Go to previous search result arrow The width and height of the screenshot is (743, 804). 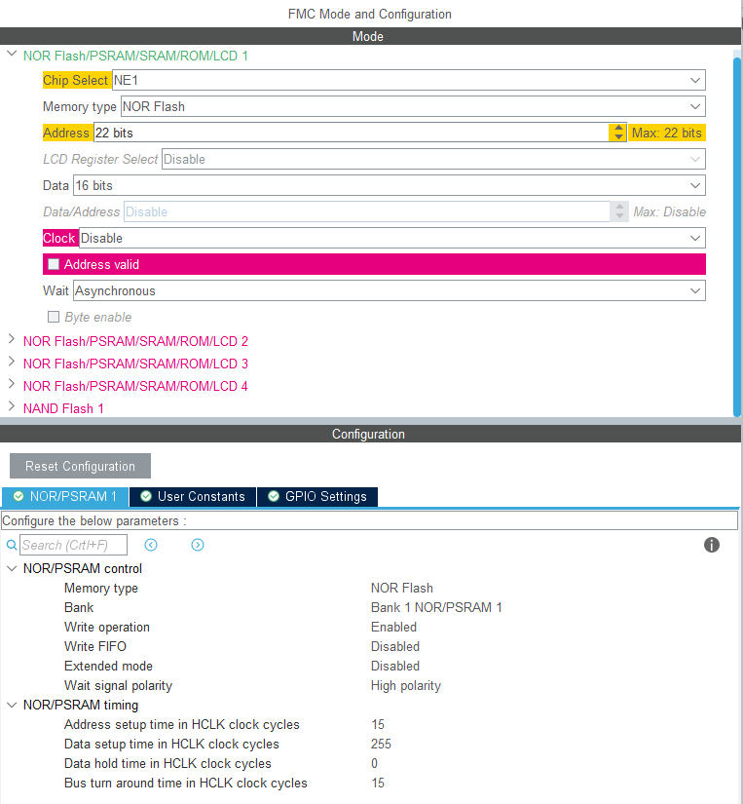click(x=151, y=545)
